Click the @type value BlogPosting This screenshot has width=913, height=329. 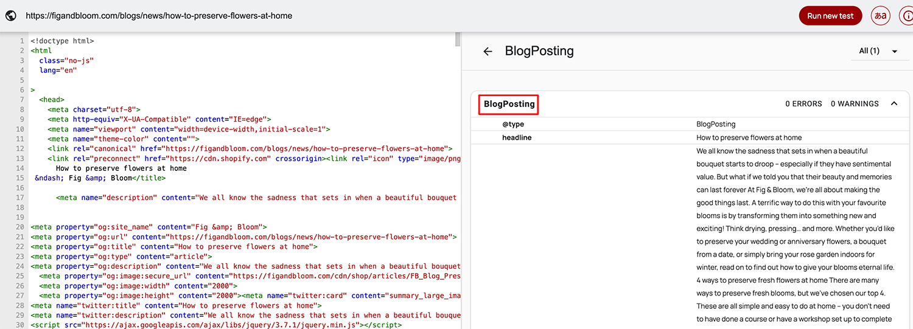click(x=716, y=124)
